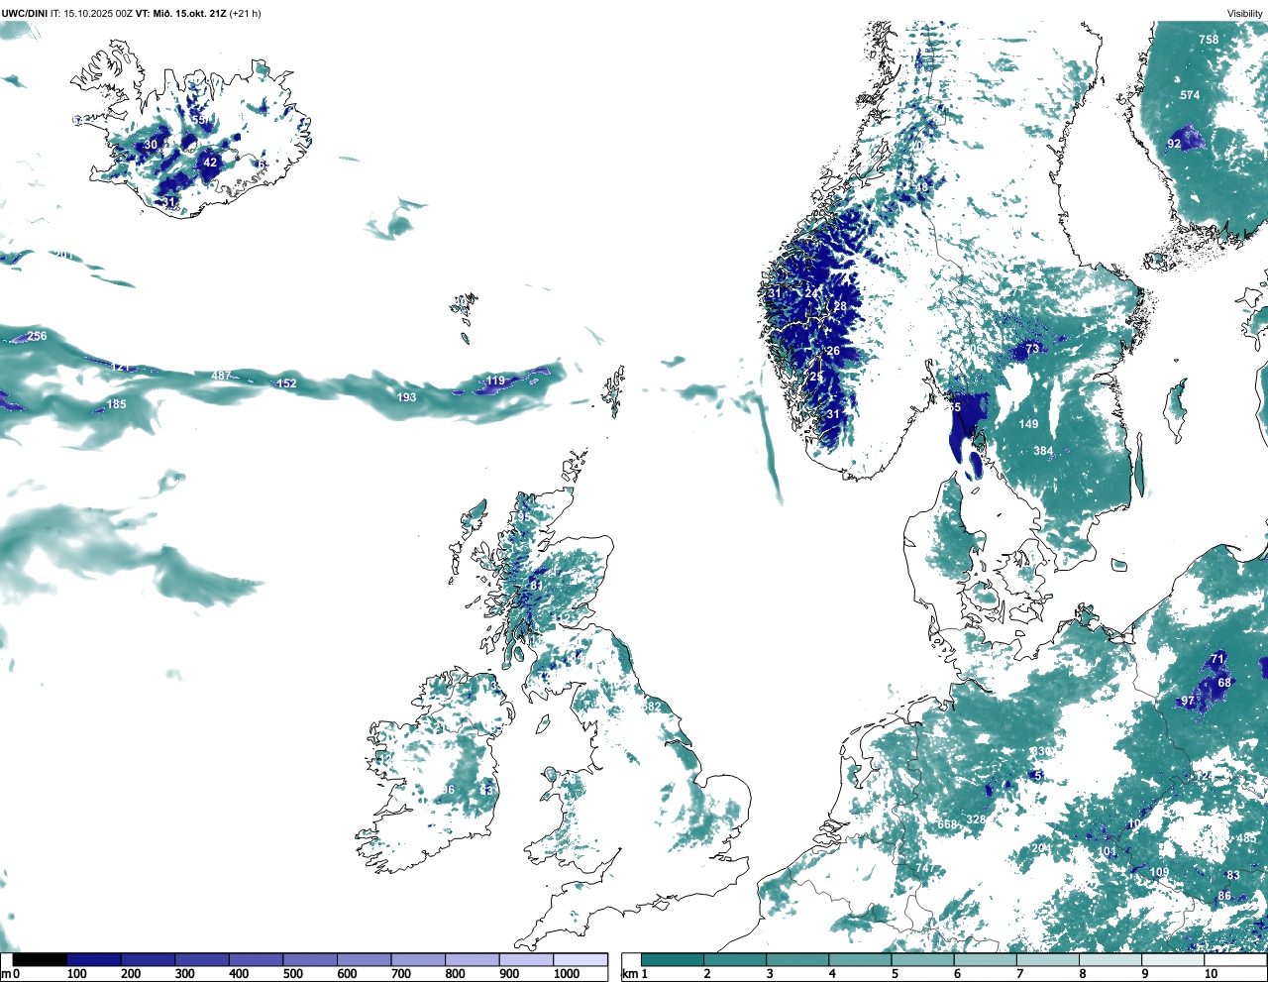Click the '73' value over Sweden
This screenshot has height=982, width=1268.
coord(1032,349)
